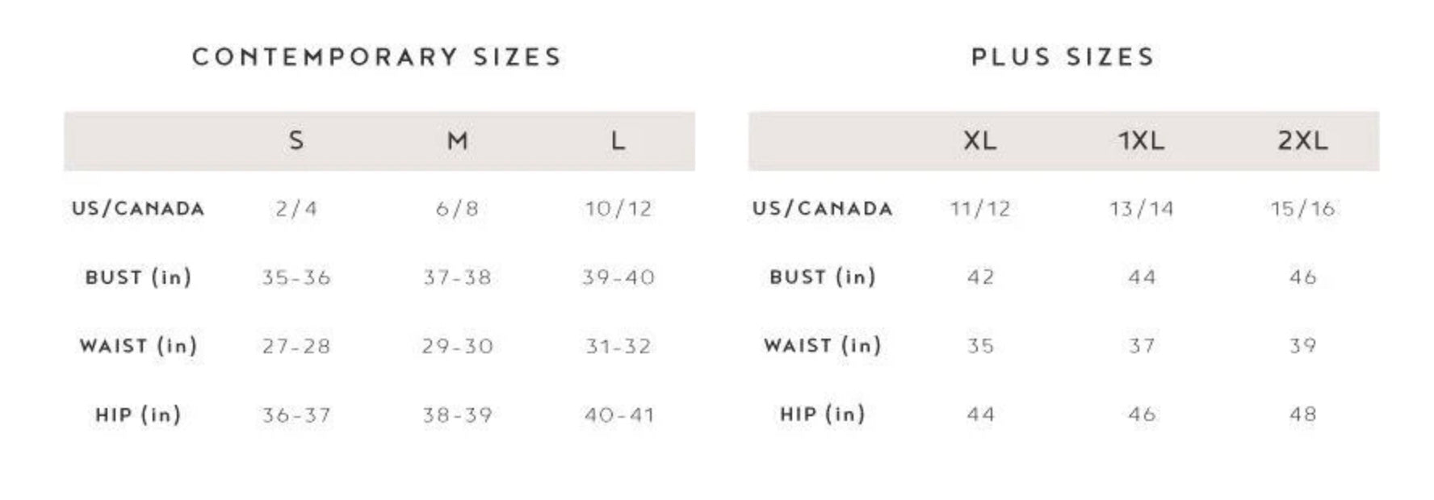The image size is (1434, 500).
Task: Click the 31-32 waist measurement for L
Action: tap(618, 347)
